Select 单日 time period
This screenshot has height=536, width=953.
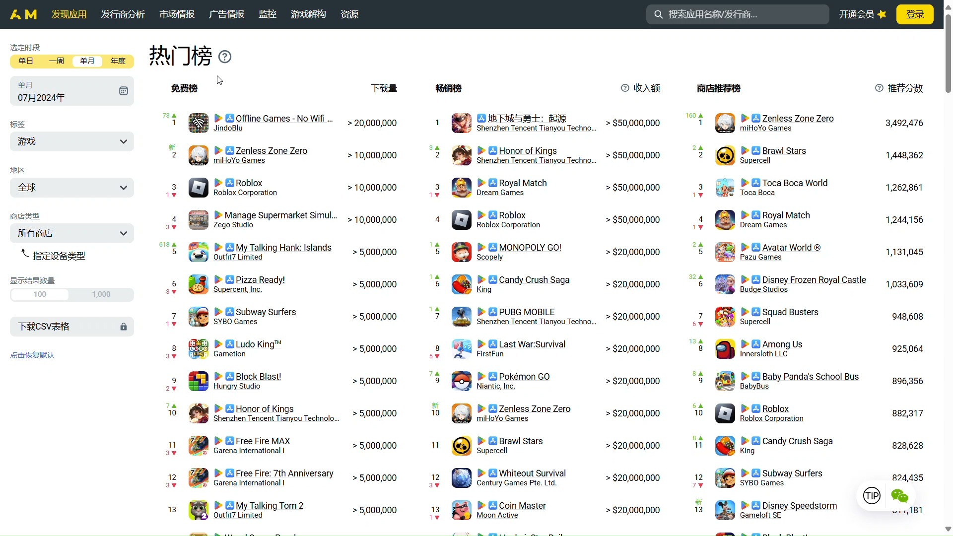click(x=26, y=61)
